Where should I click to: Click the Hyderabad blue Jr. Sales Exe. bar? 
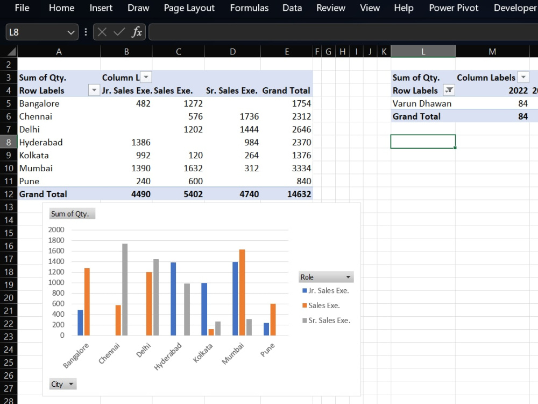point(173,299)
